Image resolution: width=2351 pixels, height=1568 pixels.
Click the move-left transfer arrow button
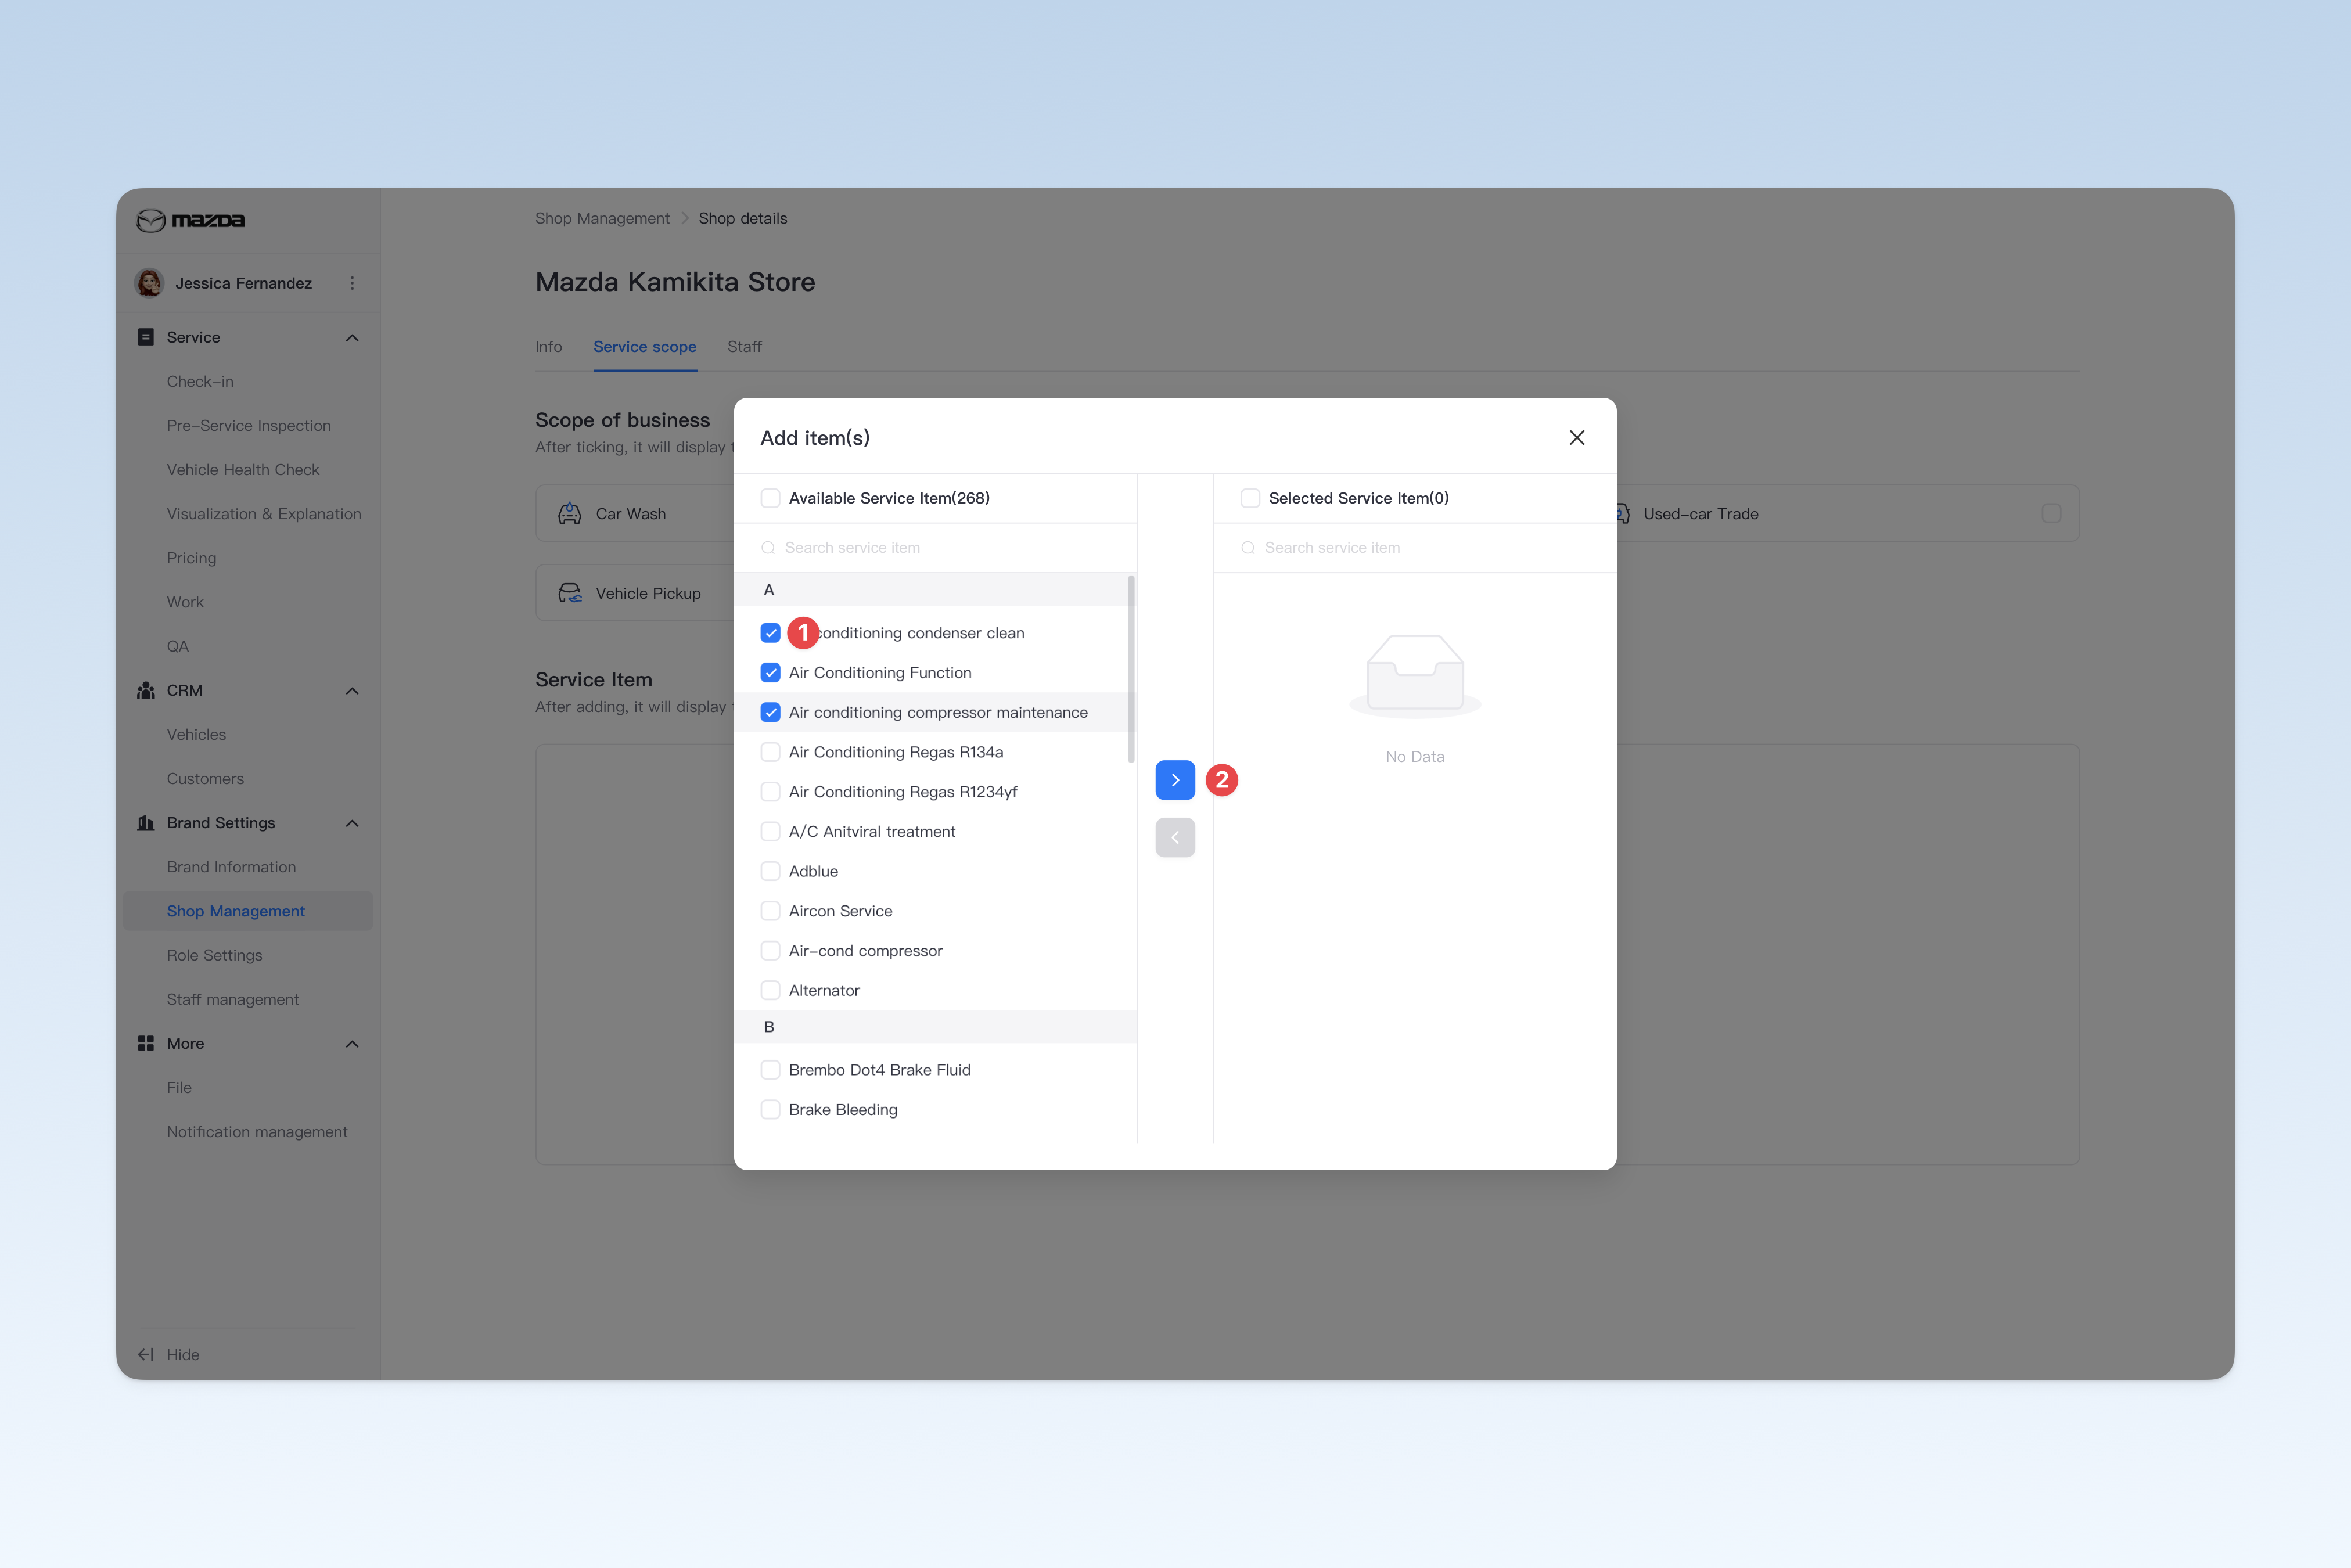pos(1175,837)
